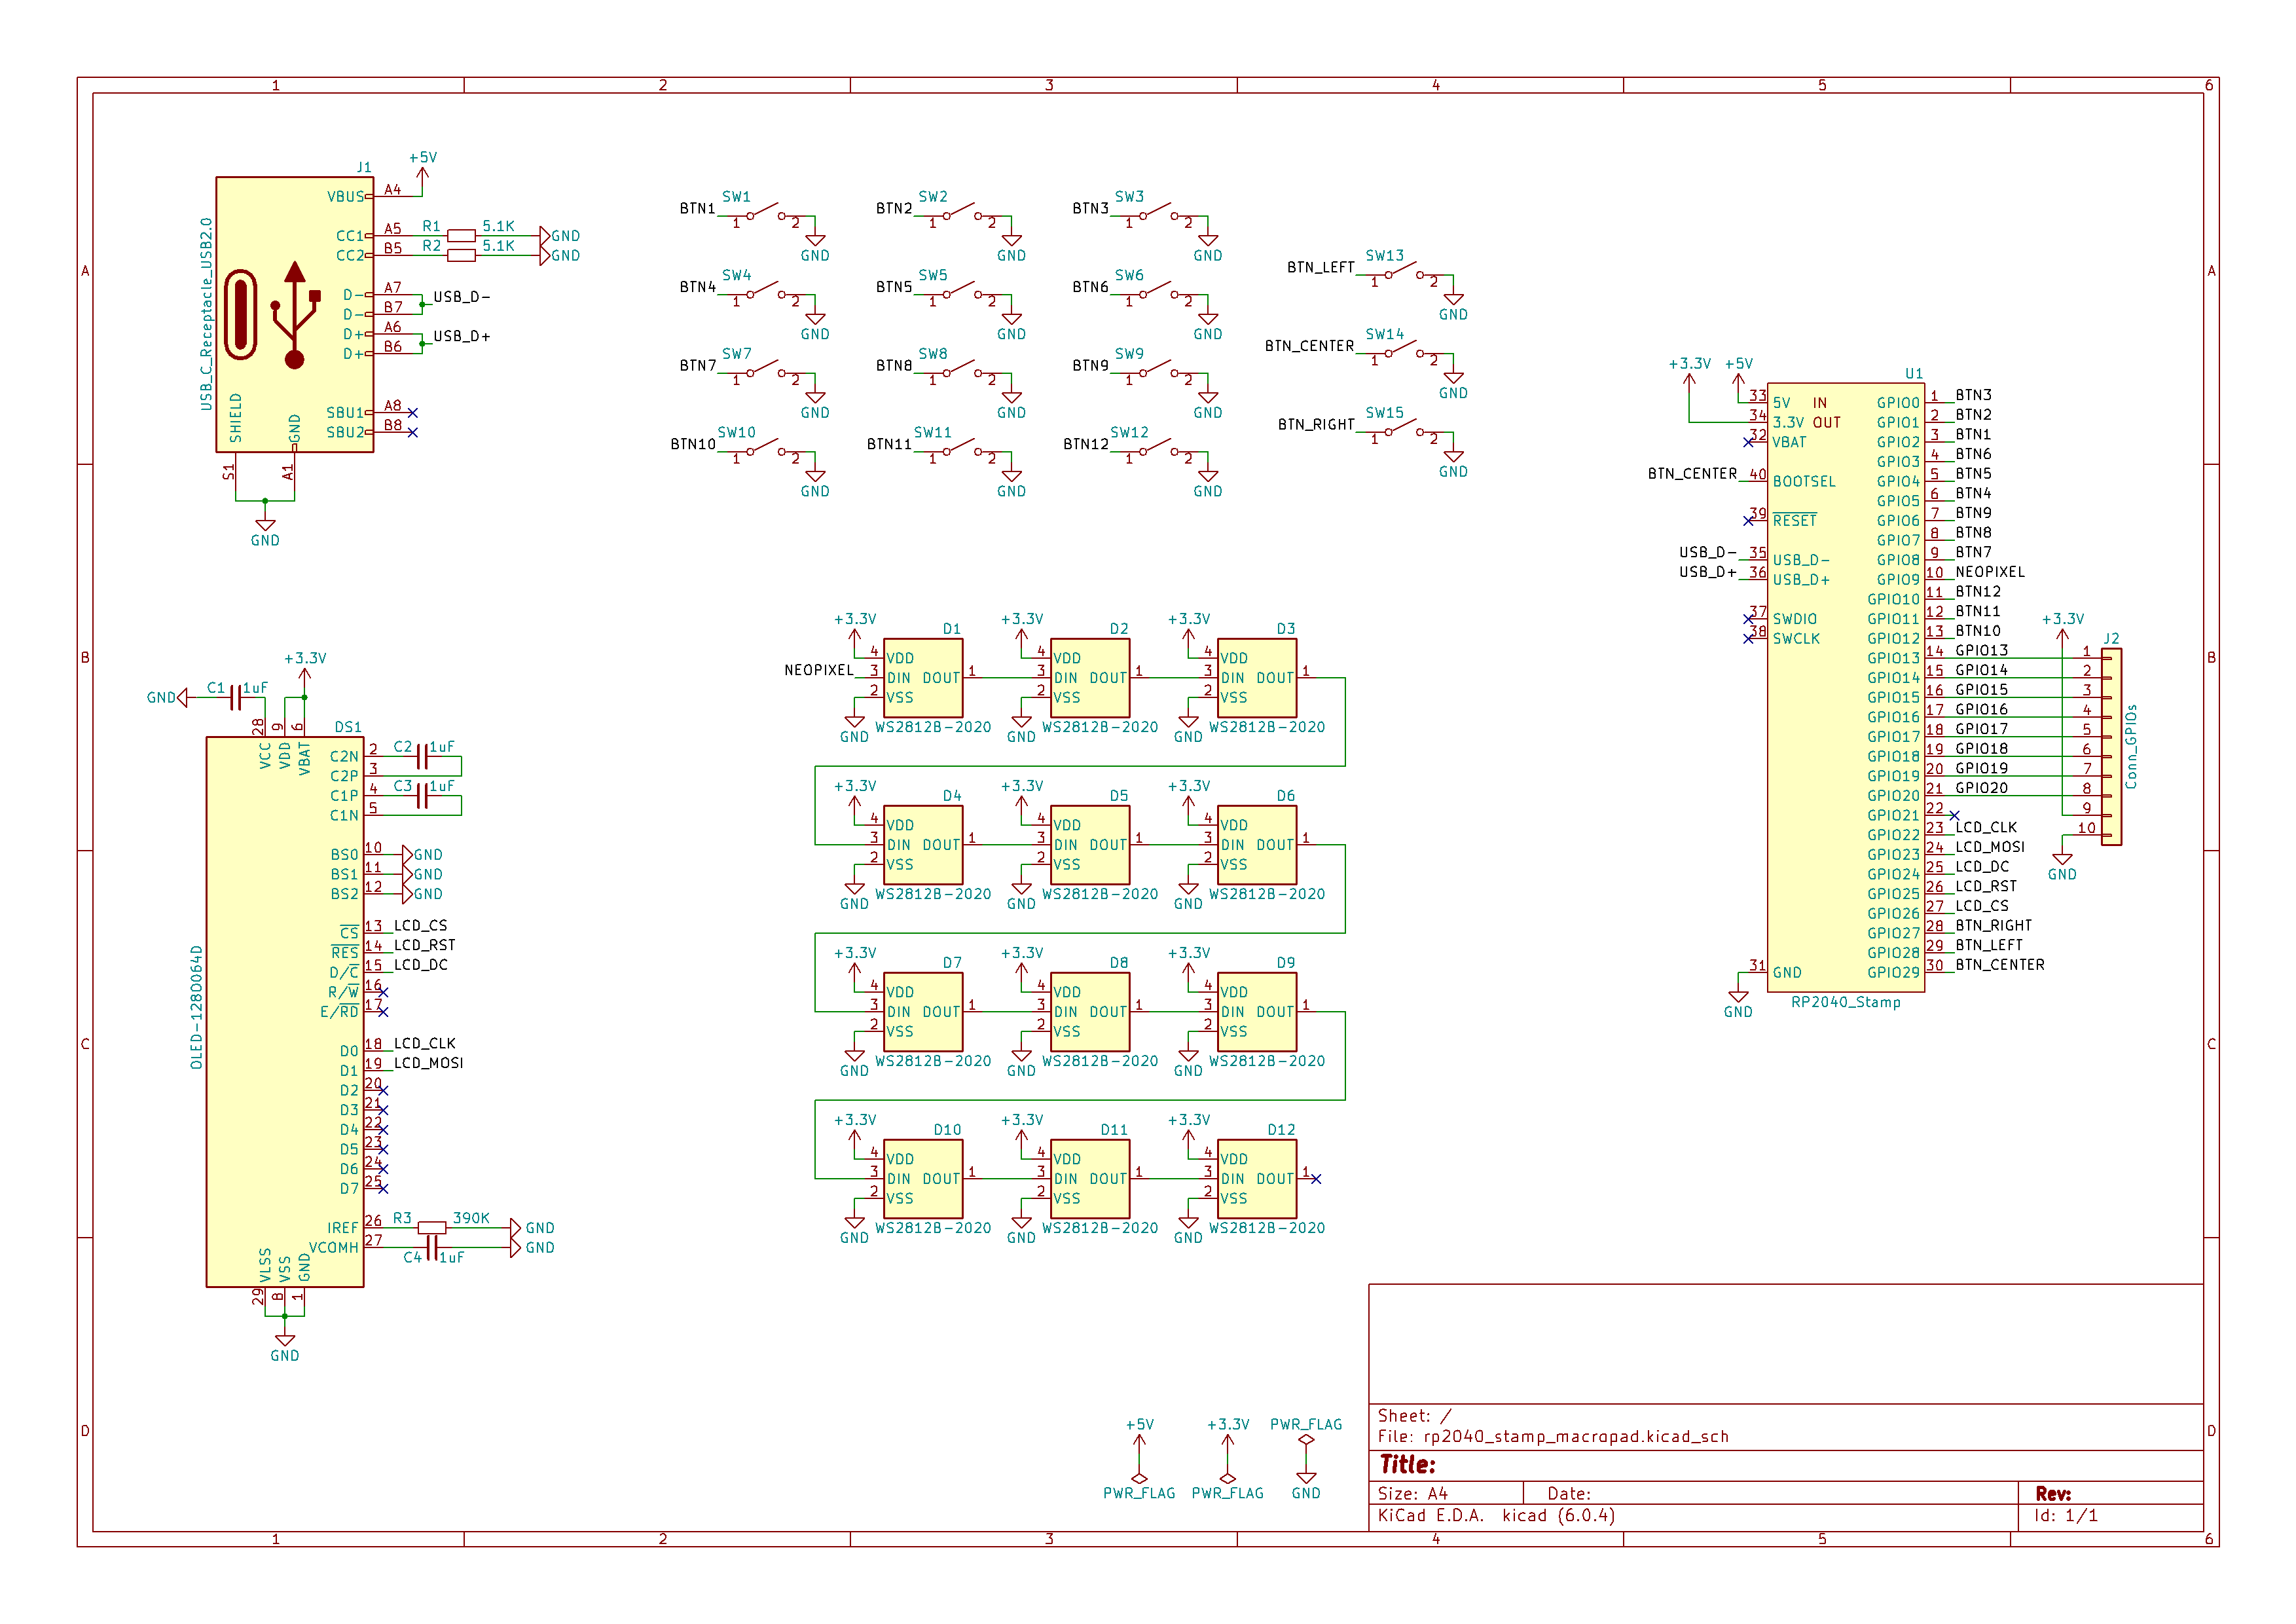Select the BTN_CENTER label on BOOTSEL pin
The width and height of the screenshot is (2296, 1624).
(x=1692, y=474)
